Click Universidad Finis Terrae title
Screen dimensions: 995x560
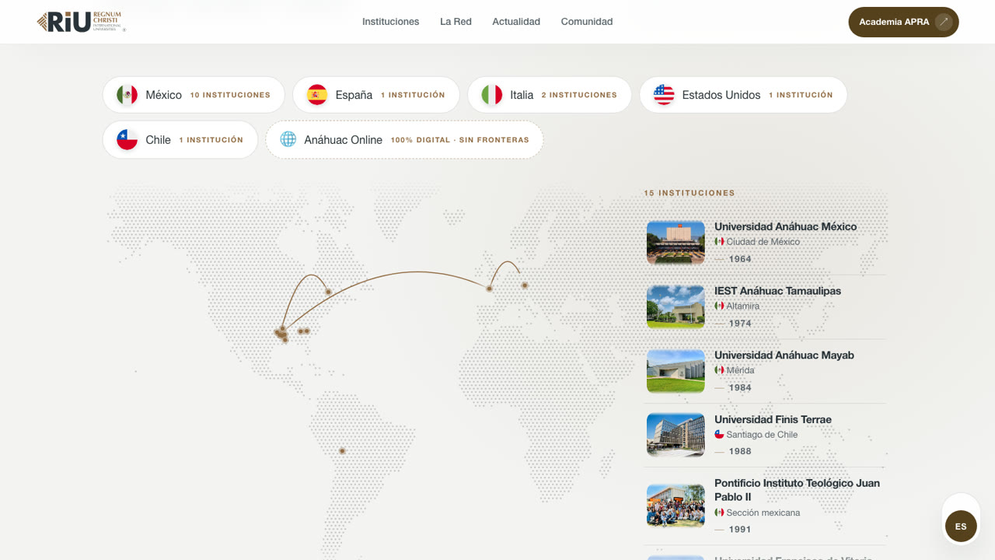tap(773, 419)
